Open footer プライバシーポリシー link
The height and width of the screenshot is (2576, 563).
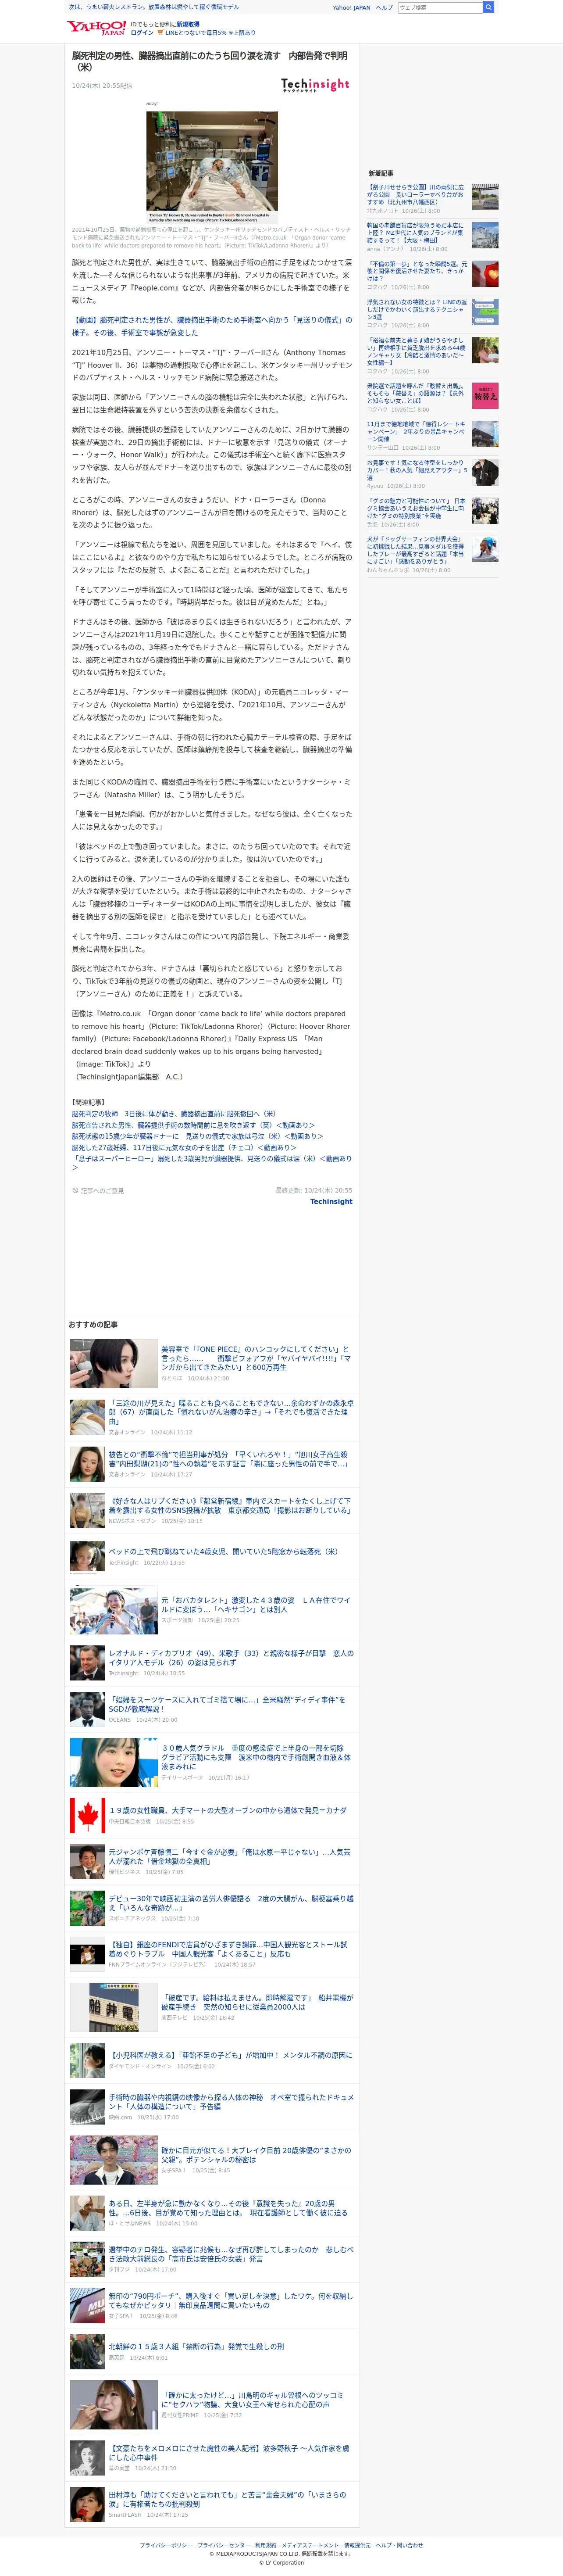pos(166,2545)
